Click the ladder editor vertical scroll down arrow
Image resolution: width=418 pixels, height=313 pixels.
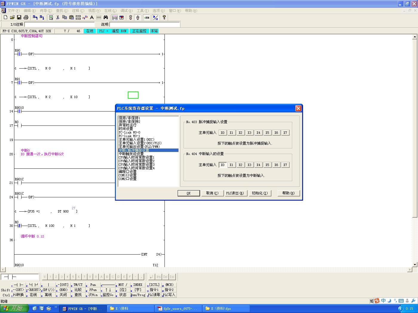pos(415,264)
